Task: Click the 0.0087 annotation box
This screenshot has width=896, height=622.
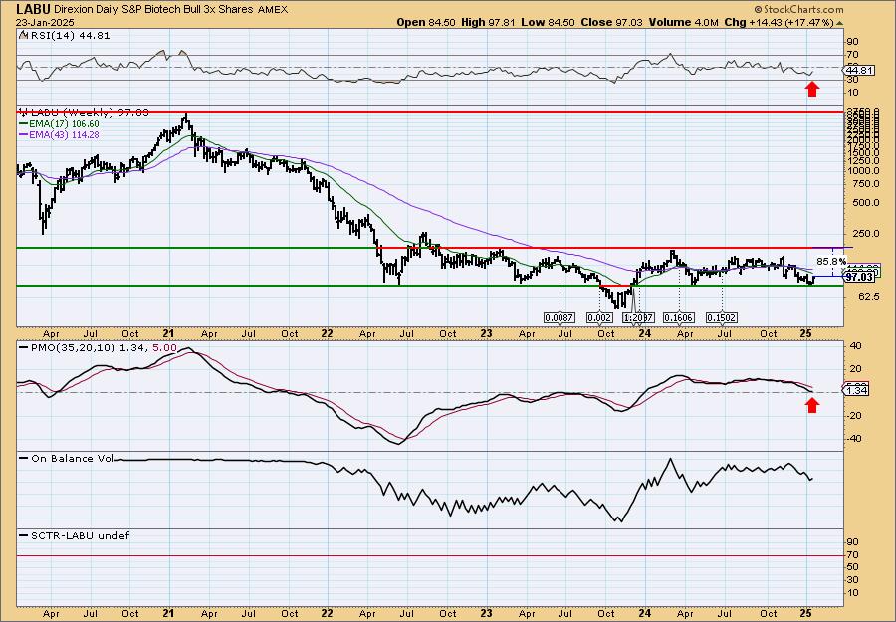Action: coord(559,317)
